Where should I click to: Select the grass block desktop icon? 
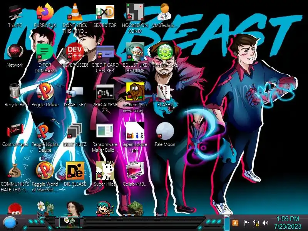click(135, 209)
